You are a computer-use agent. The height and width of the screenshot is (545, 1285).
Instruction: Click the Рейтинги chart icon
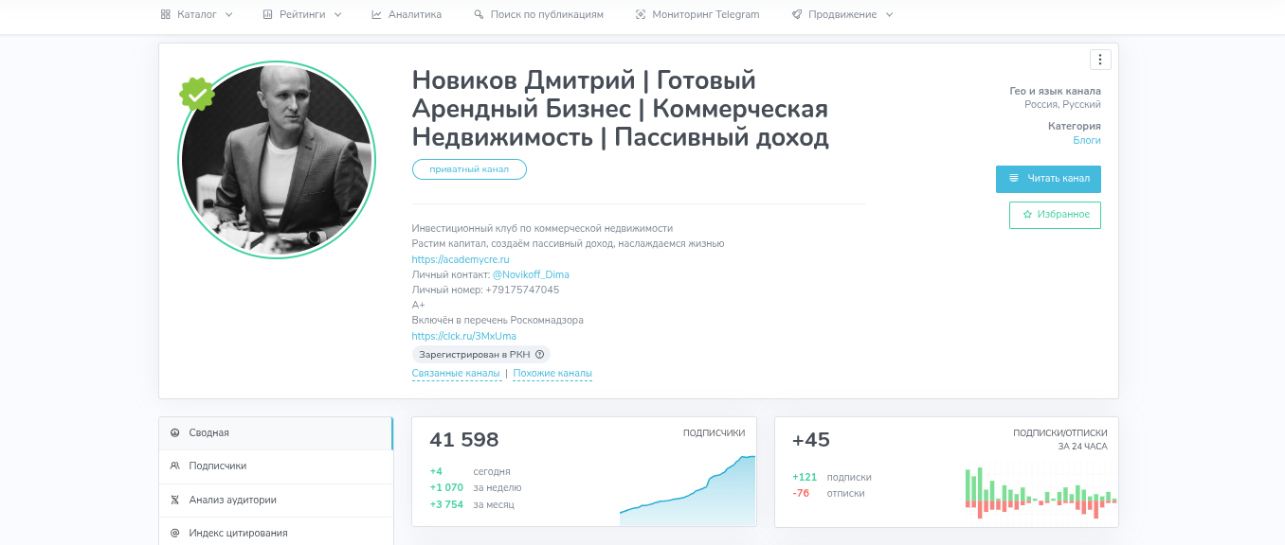(x=268, y=14)
